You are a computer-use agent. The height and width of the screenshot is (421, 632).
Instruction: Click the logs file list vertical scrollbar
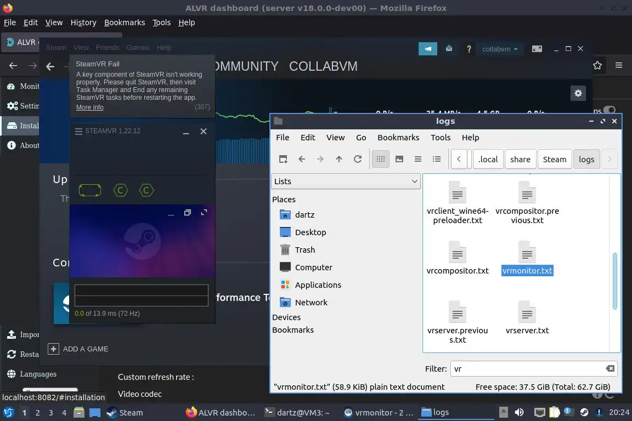(x=614, y=281)
